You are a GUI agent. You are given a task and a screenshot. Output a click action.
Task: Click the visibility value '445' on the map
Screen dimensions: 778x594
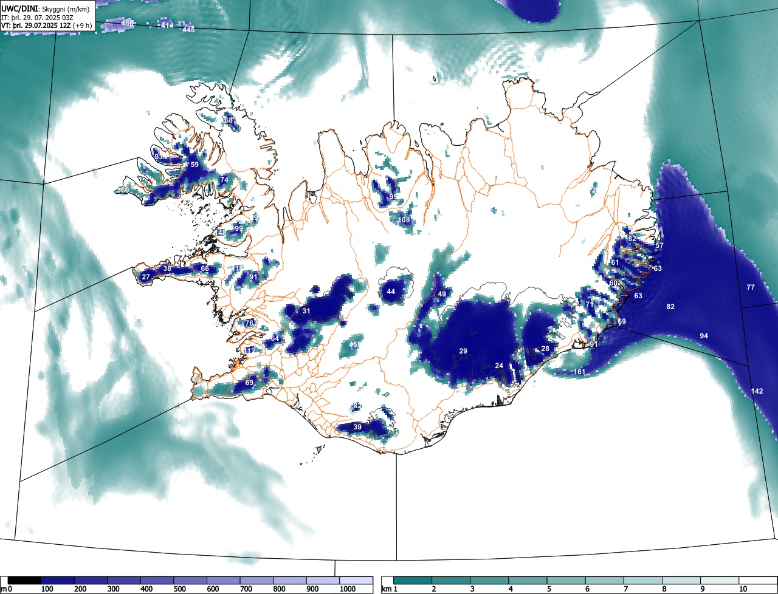tap(188, 30)
